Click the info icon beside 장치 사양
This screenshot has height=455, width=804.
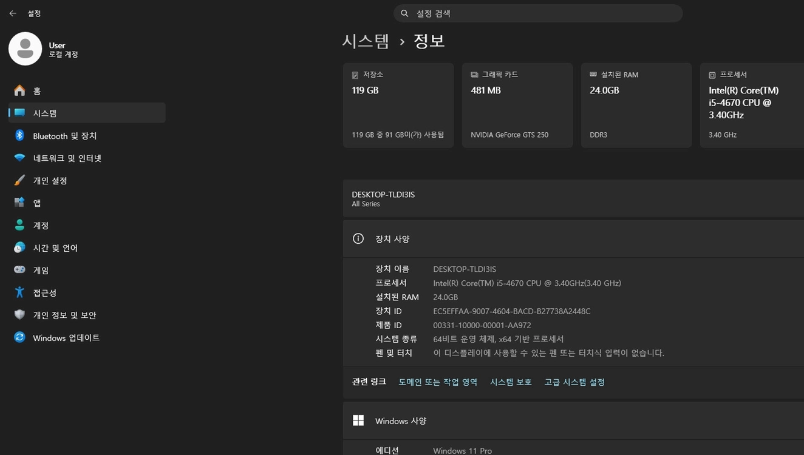pos(358,238)
